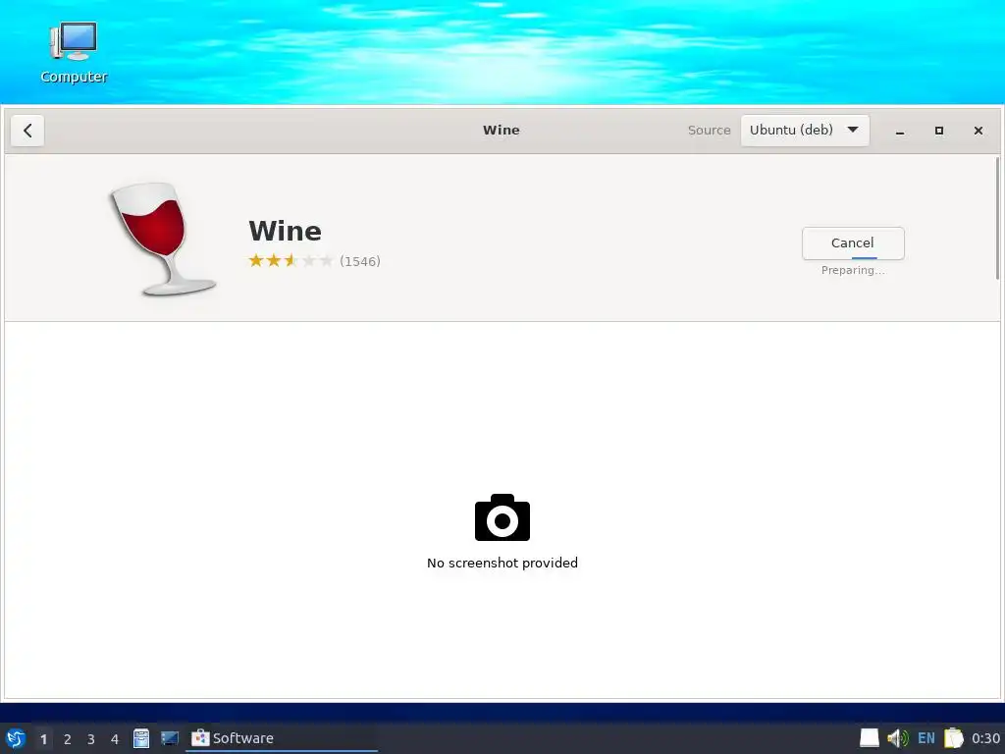
Task: Click the star rating for Wine
Action: pos(291,261)
